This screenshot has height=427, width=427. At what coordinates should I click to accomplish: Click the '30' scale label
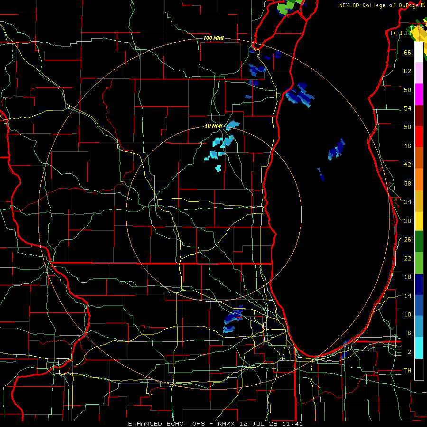click(x=408, y=221)
